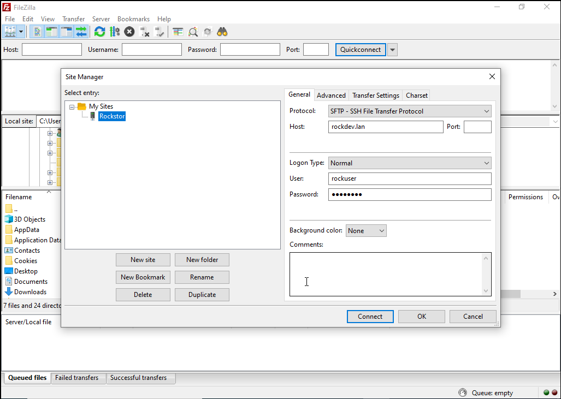Sort local files by Filename column header
This screenshot has width=561, height=399.
(19, 197)
